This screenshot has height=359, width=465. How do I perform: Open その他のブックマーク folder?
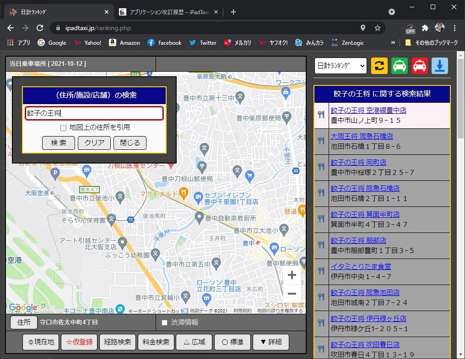(432, 42)
